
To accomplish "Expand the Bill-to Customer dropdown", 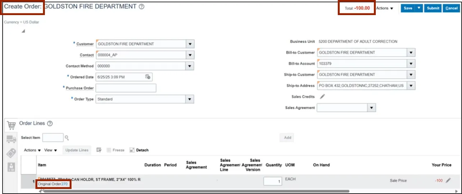I will coord(411,52).
